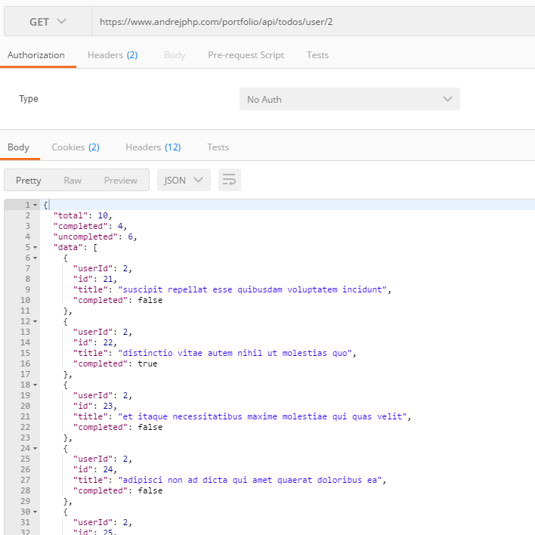Collapse the object at line 12

36,321
